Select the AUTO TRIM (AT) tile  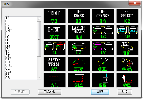(x=55, y=64)
